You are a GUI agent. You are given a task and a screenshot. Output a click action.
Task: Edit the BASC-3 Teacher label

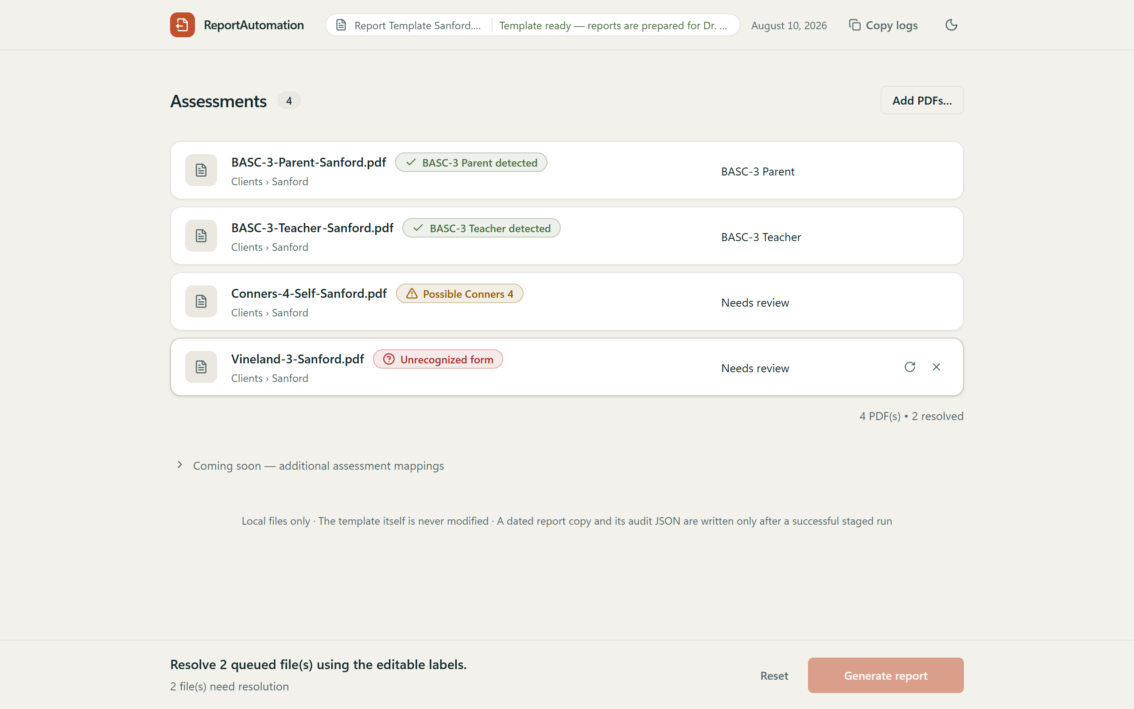[761, 237]
